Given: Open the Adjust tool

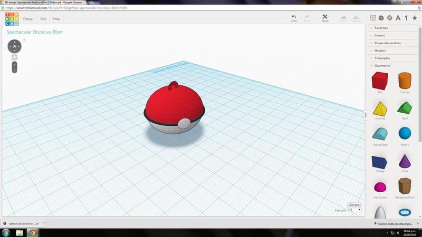Looking at the screenshot, I should tap(325, 18).
